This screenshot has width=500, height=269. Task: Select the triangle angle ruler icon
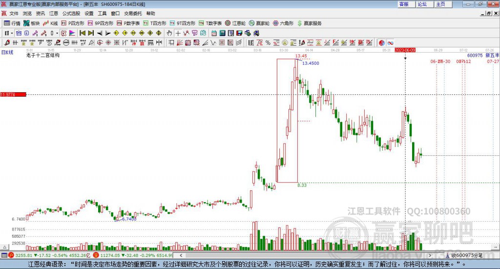click(91, 42)
